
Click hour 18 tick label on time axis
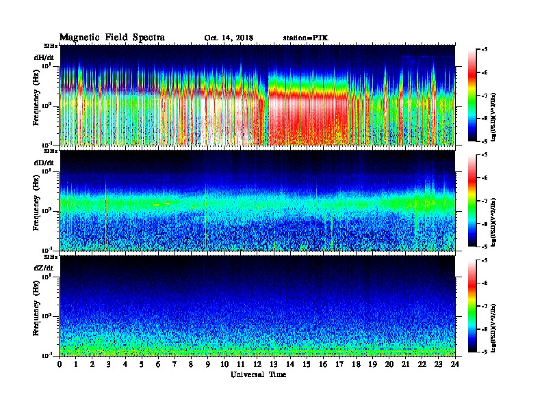coord(356,365)
